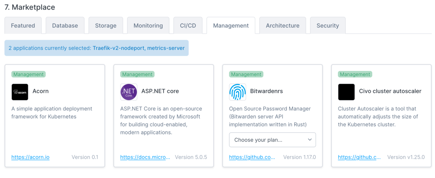435x178 pixels.
Task: Click the Acorn app logo icon
Action: (20, 92)
